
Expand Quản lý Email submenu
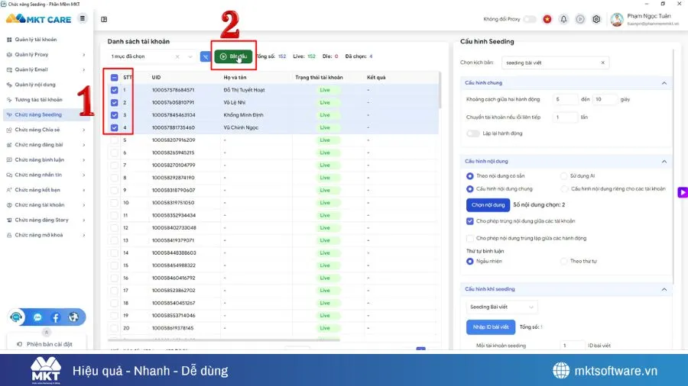84,69
